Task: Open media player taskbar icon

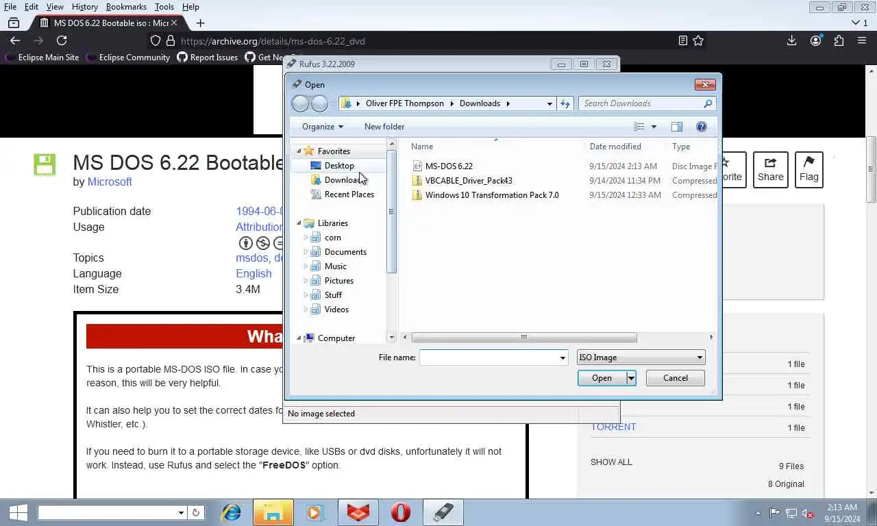Action: (x=314, y=512)
